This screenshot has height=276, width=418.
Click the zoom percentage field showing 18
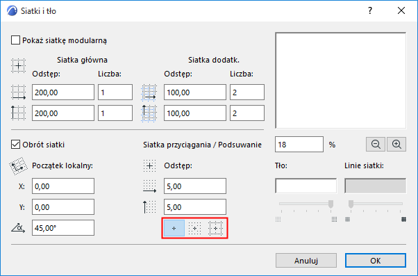[x=299, y=145]
